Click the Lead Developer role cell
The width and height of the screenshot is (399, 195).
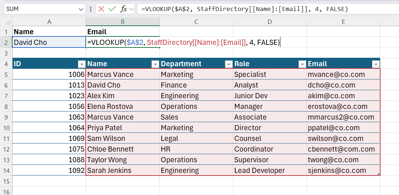coord(270,170)
